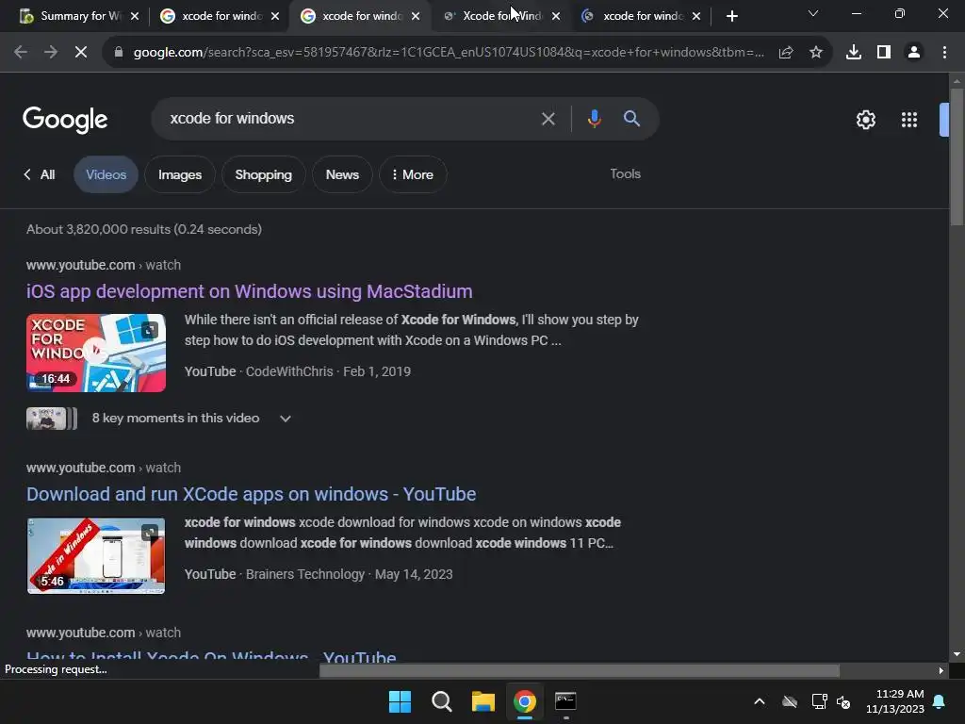Select the Shopping filter
The width and height of the screenshot is (965, 724).
click(264, 174)
